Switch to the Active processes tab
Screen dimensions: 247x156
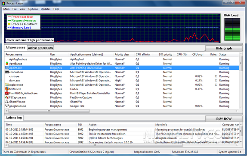40,48
